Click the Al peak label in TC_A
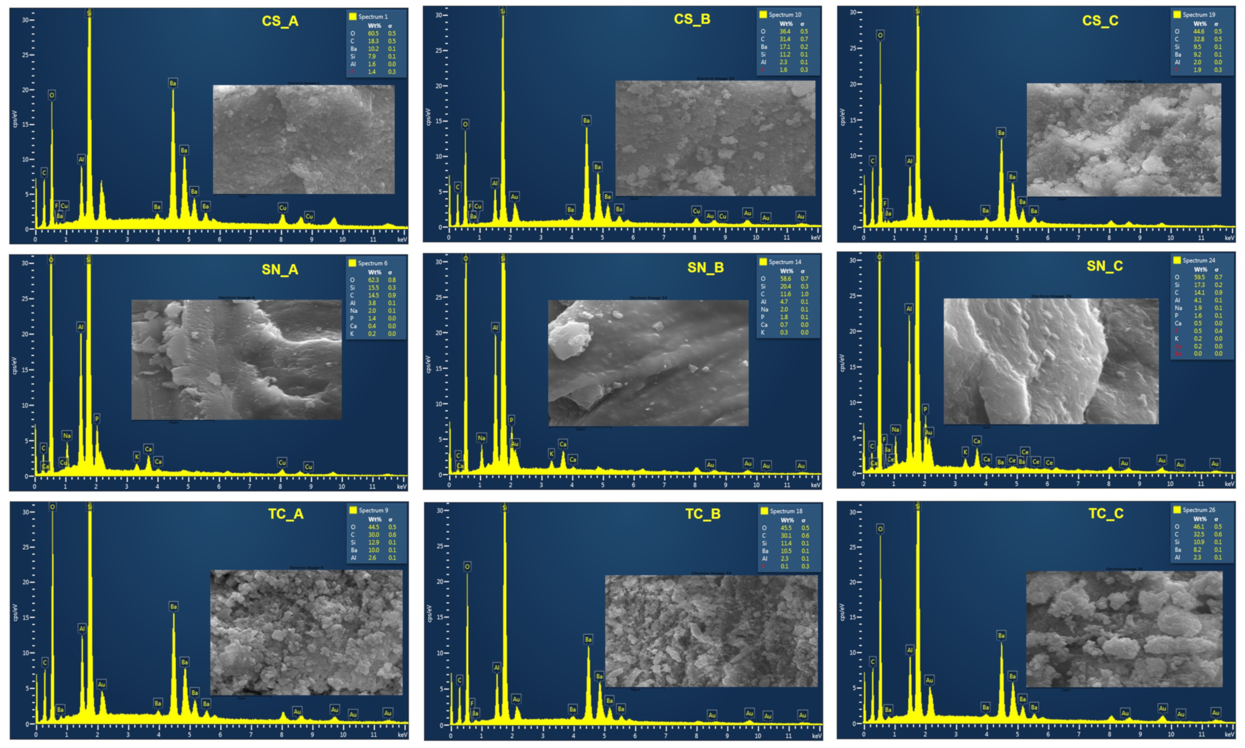This screenshot has width=1245, height=748. tap(82, 628)
